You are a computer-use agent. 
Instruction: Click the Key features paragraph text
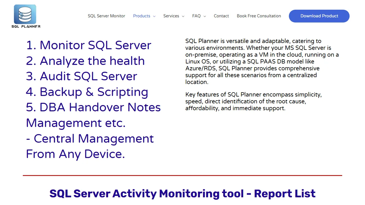(254, 101)
